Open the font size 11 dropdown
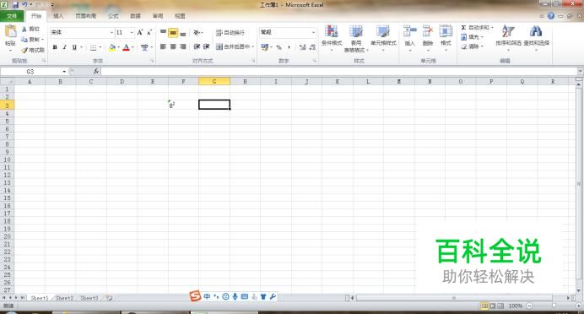Image resolution: width=584 pixels, height=314 pixels. coord(132,33)
